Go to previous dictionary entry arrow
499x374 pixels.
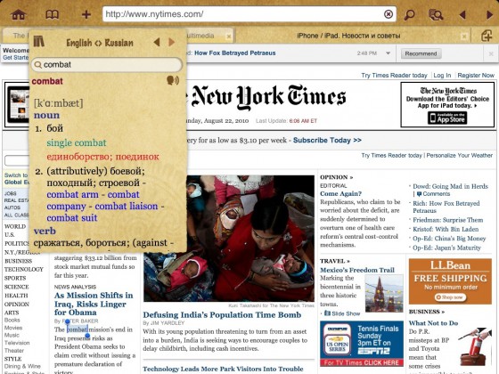157,42
